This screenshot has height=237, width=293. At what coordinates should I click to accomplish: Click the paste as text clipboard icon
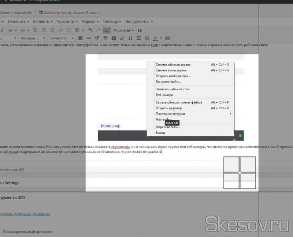pos(114,38)
